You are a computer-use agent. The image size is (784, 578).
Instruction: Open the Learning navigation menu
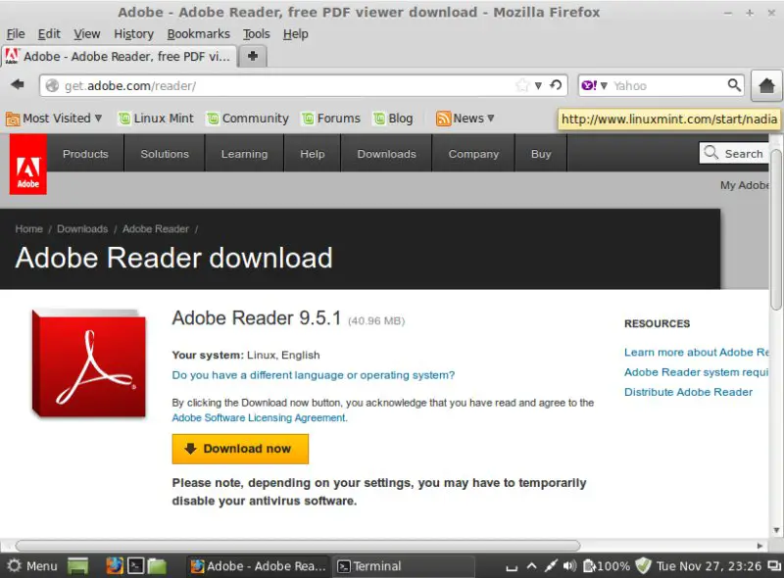pos(244,154)
